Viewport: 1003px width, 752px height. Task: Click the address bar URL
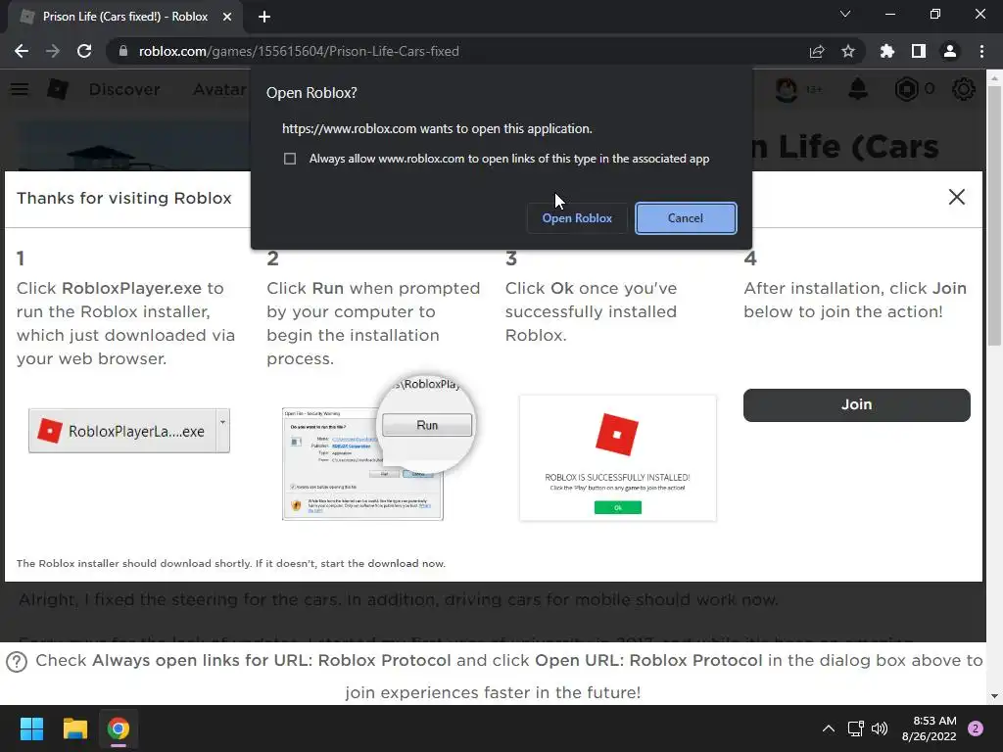click(299, 51)
